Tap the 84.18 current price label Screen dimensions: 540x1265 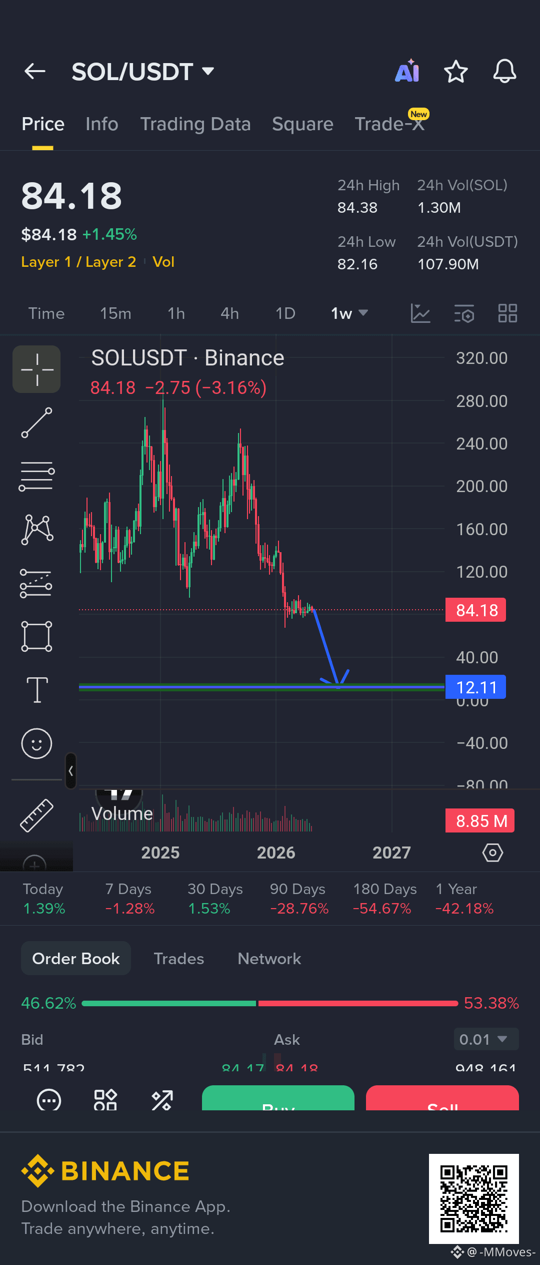pyautogui.click(x=475, y=610)
